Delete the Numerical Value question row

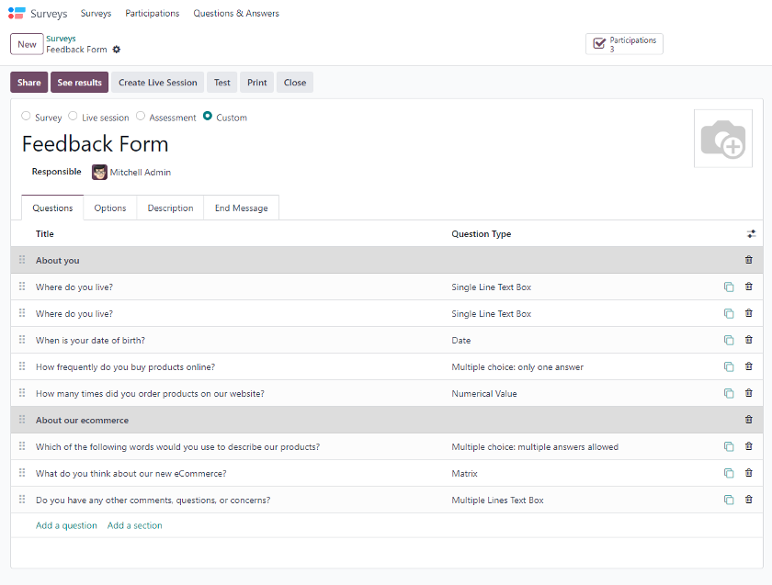tap(748, 394)
